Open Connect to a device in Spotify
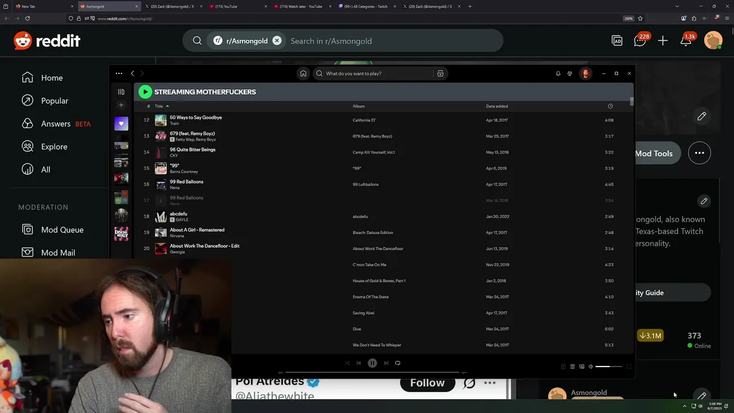 tap(581, 367)
